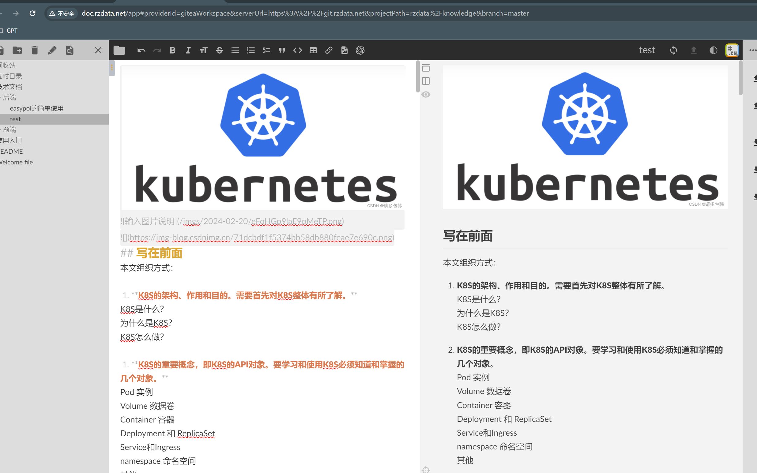Viewport: 757px width, 473px height.
Task: Click the strikethrough icon
Action: tap(219, 50)
